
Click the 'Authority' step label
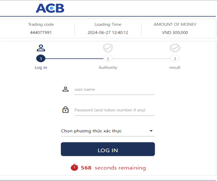click(108, 67)
